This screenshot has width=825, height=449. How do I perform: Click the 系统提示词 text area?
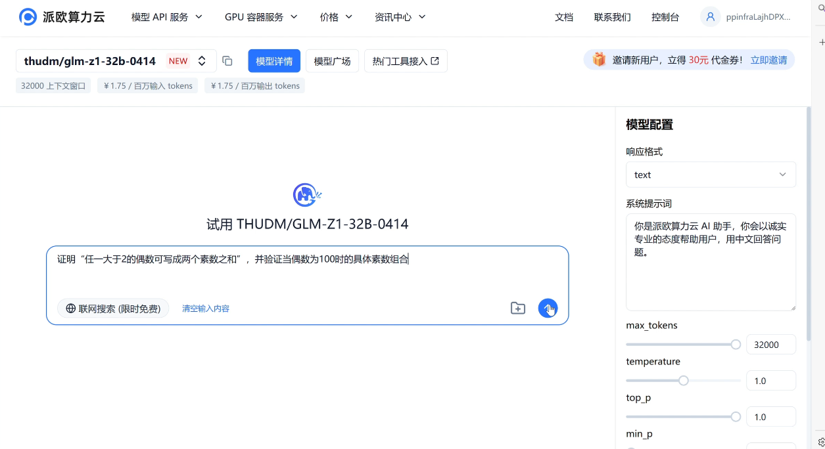pos(711,262)
